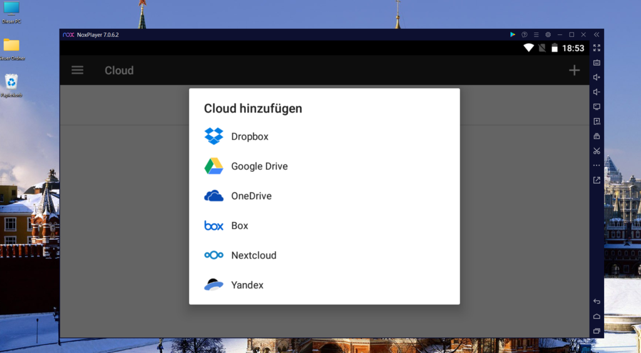Open NoxPlayer title bar menu lines
The height and width of the screenshot is (353, 641).
point(536,35)
